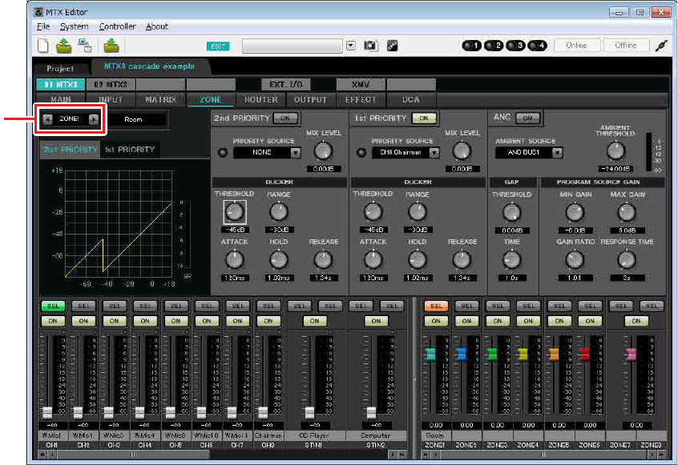The height and width of the screenshot is (465, 678).
Task: Go to previous zone with left arrow
Action: tap(46, 119)
